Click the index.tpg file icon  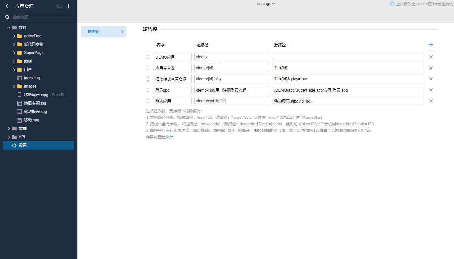tap(19, 78)
